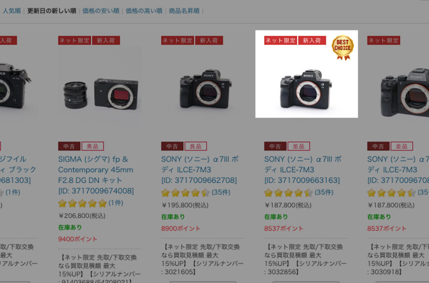Click the 良品 condition tag
This screenshot has width=429, height=283.
(195, 146)
